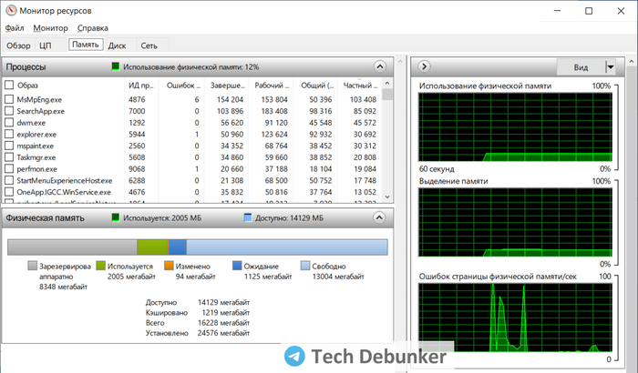Open the 'Вид' dropdown arrow

pos(610,67)
